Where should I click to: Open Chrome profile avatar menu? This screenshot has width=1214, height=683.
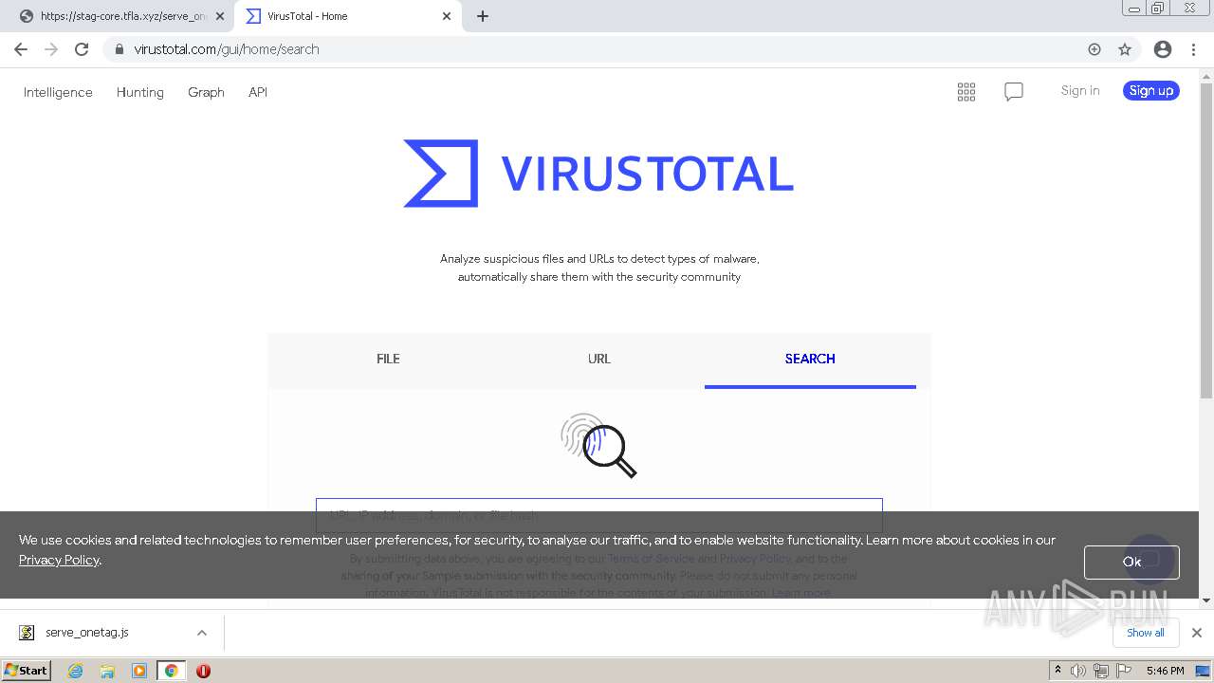(x=1163, y=49)
